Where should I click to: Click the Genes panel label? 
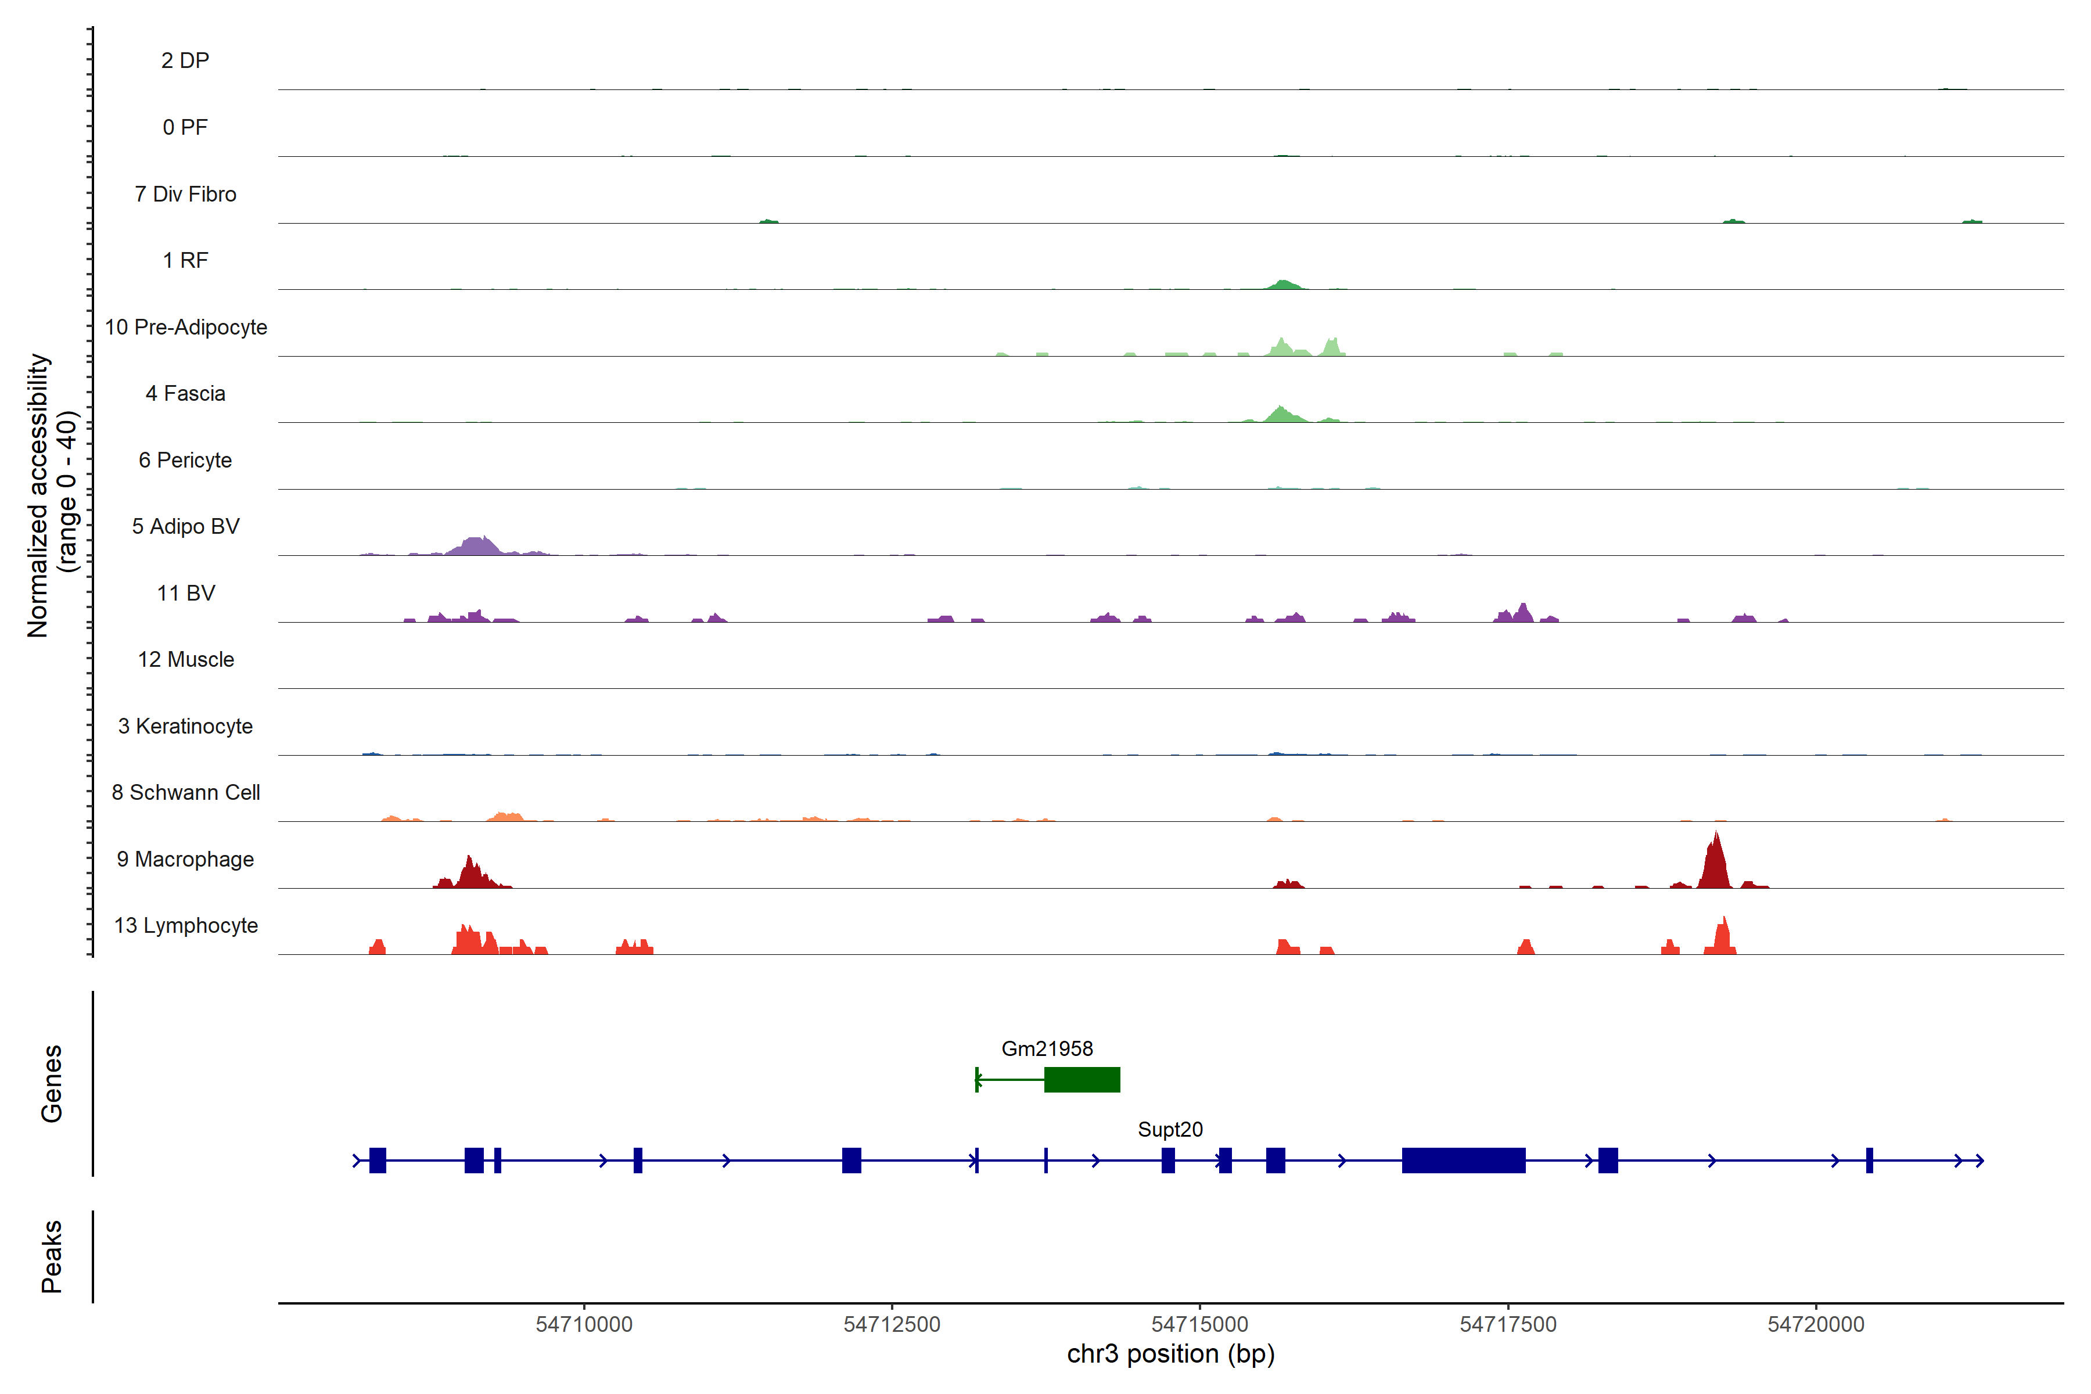click(x=52, y=1083)
